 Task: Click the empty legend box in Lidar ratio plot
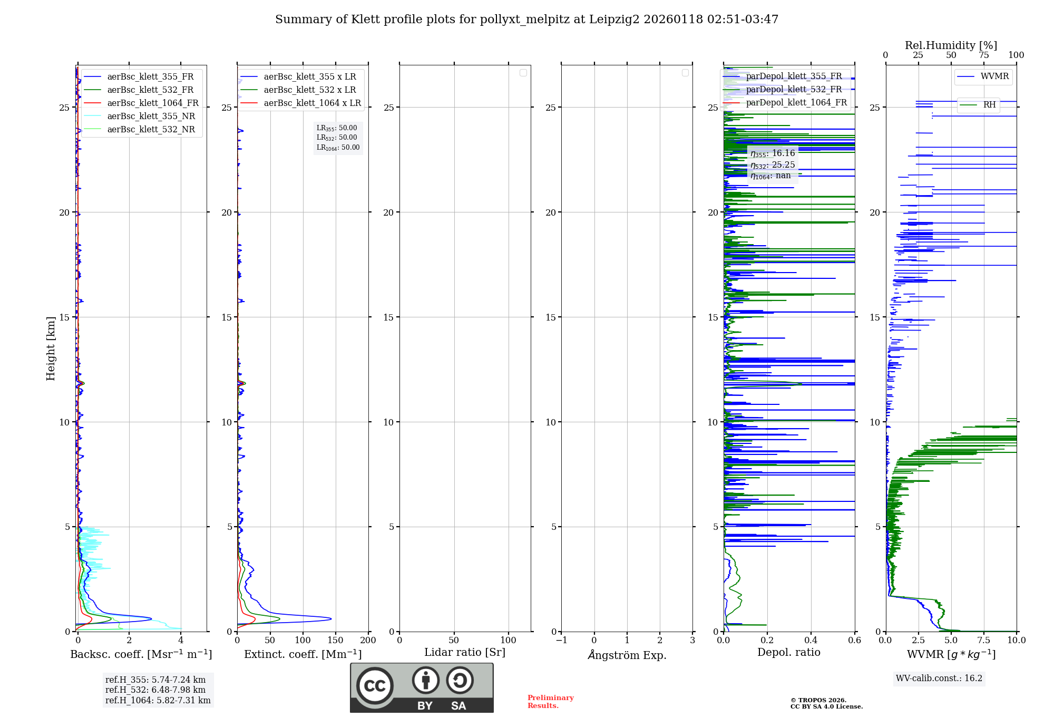click(x=523, y=73)
